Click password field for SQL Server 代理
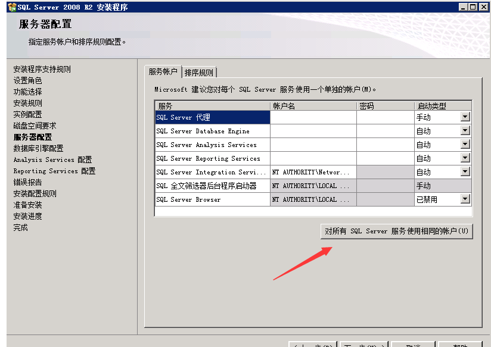491x347 pixels. (x=386, y=117)
